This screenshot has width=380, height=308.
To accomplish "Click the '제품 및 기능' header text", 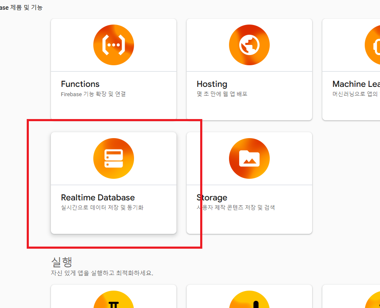I will 26,8.
